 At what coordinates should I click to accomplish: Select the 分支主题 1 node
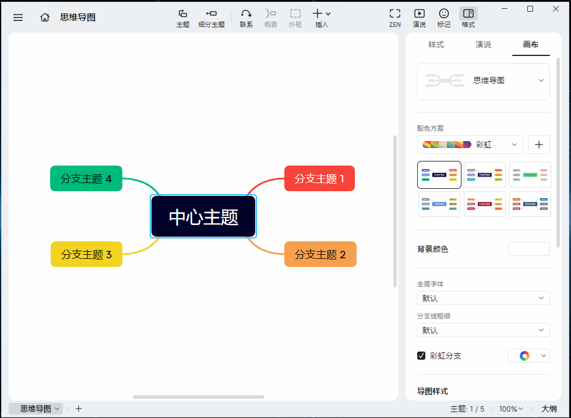point(319,178)
